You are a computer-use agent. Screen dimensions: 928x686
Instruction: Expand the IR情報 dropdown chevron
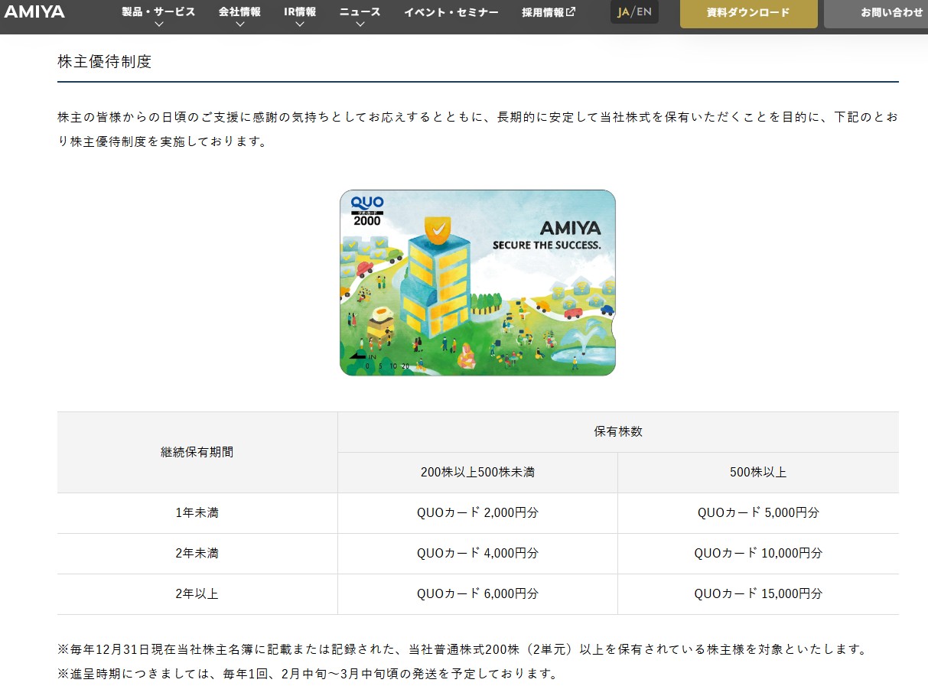pos(299,24)
